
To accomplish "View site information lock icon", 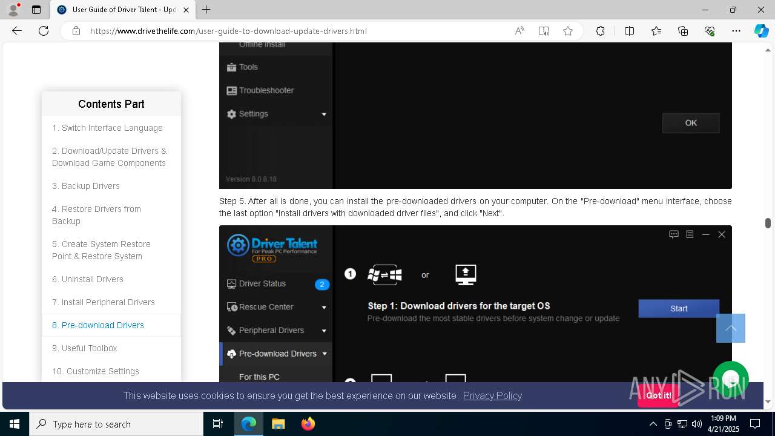I will point(76,31).
